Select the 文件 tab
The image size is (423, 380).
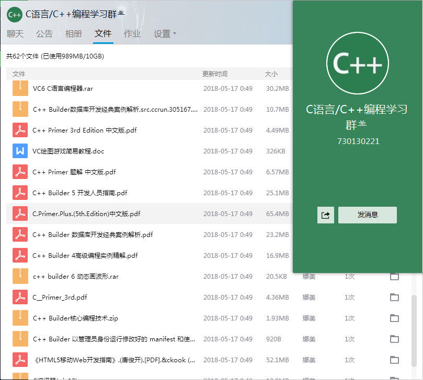[103, 33]
